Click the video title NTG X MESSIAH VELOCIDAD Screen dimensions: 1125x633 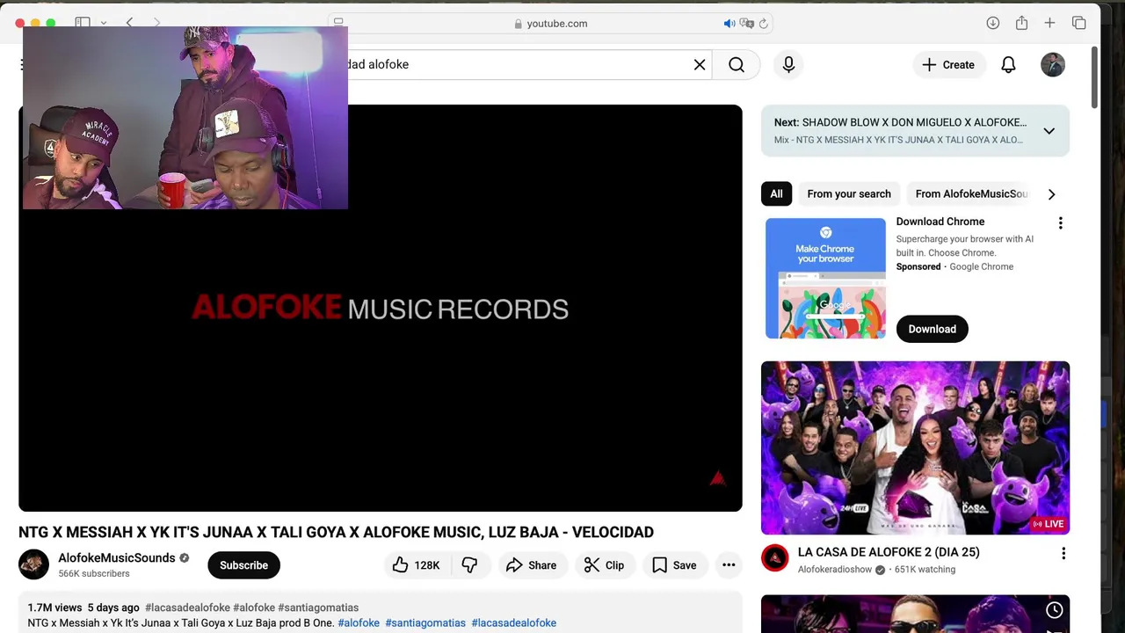tap(336, 532)
